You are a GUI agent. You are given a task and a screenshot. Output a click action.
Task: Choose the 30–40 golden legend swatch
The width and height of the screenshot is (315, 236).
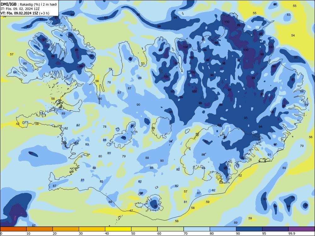point(92,229)
